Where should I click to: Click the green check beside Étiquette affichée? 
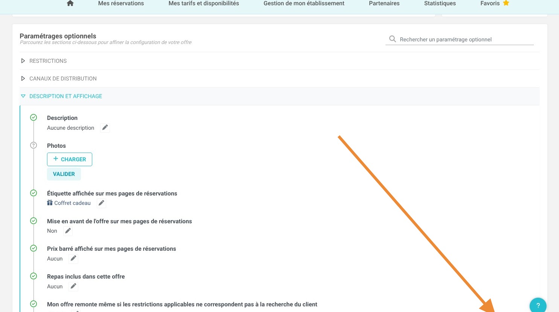[x=34, y=193]
